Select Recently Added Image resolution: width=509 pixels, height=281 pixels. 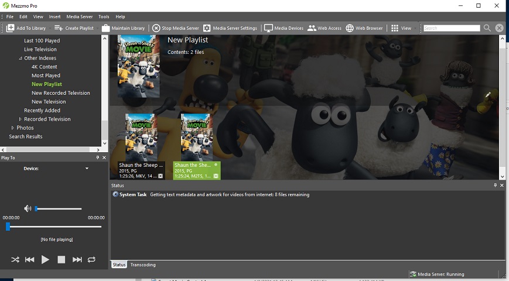point(42,111)
